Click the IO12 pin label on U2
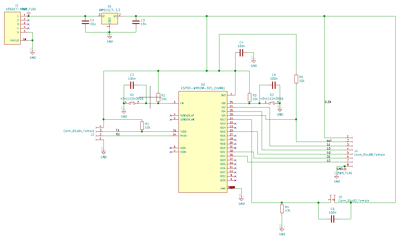 pyautogui.click(x=223, y=120)
